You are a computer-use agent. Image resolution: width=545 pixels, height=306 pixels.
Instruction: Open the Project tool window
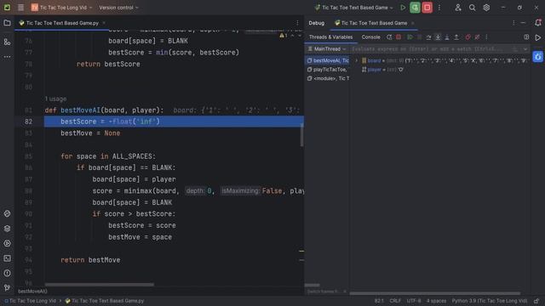(7, 23)
